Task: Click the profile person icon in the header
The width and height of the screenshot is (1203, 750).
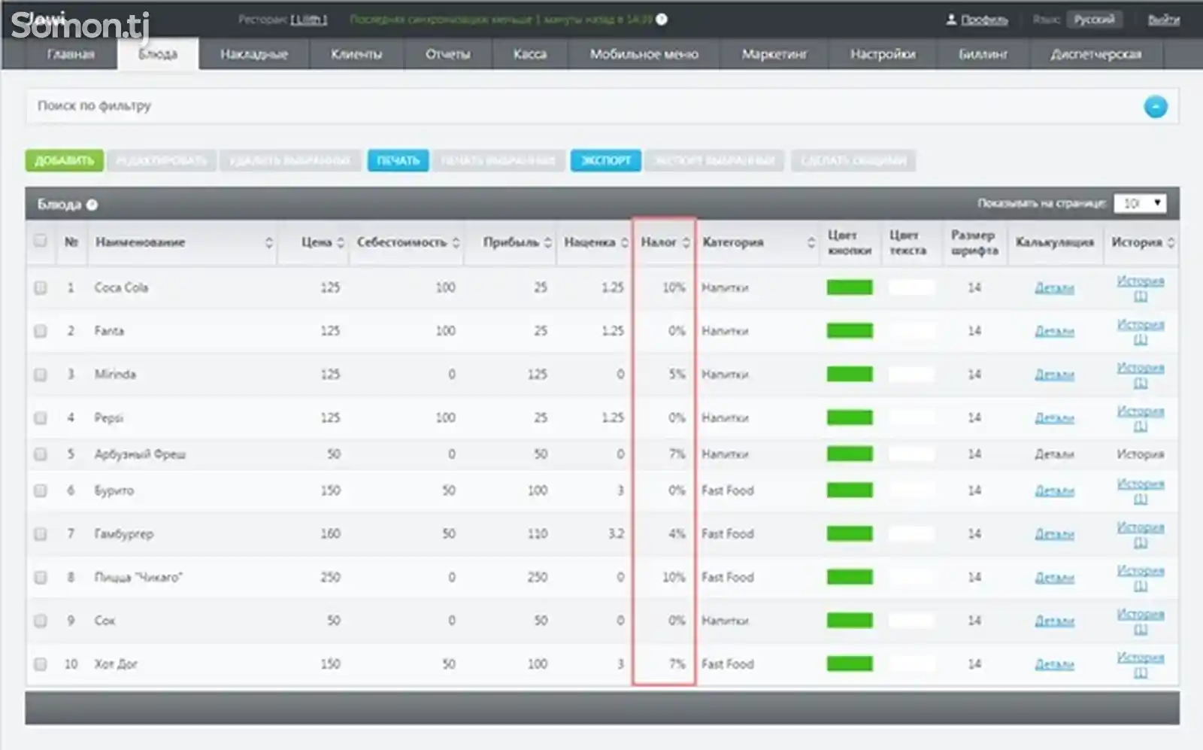Action: pyautogui.click(x=951, y=20)
